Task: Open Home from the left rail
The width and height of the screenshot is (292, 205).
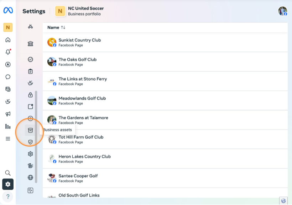Action: click(x=8, y=40)
